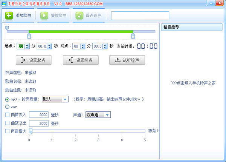Select the wav format radio button
Viewport: 226px width, 162px height.
[7, 107]
